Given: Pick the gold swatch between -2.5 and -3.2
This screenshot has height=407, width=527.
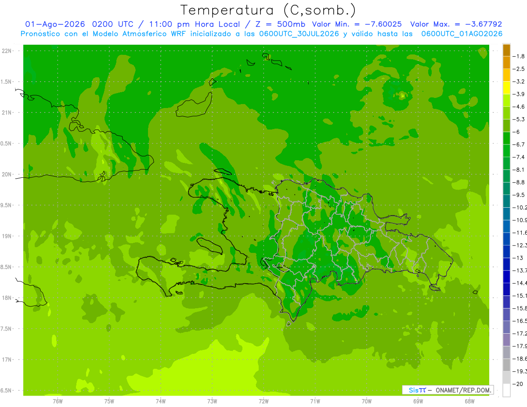Looking at the screenshot, I should tap(506, 75).
